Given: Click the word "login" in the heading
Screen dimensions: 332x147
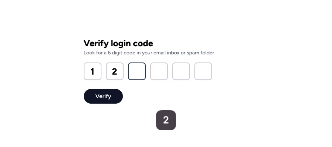Looking at the screenshot, I should (121, 43).
